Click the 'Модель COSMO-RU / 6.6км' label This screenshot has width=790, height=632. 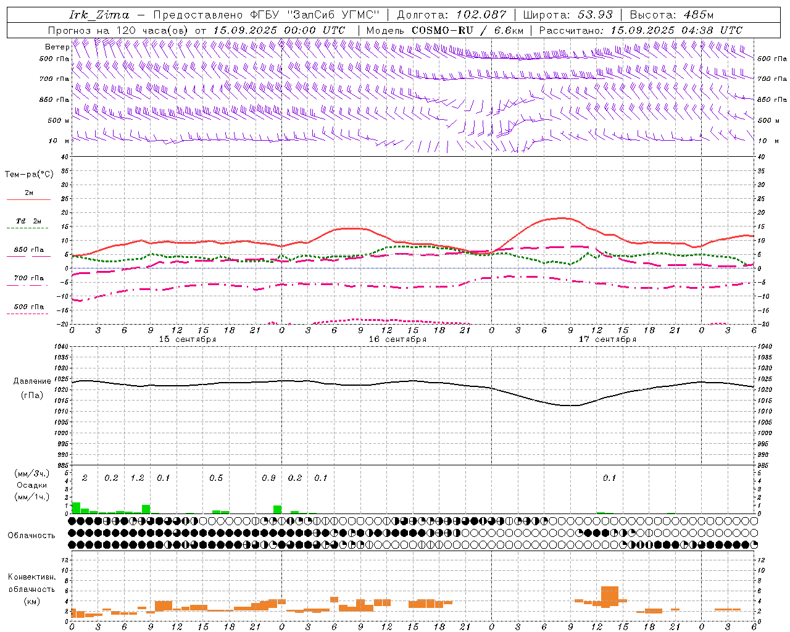(x=445, y=30)
